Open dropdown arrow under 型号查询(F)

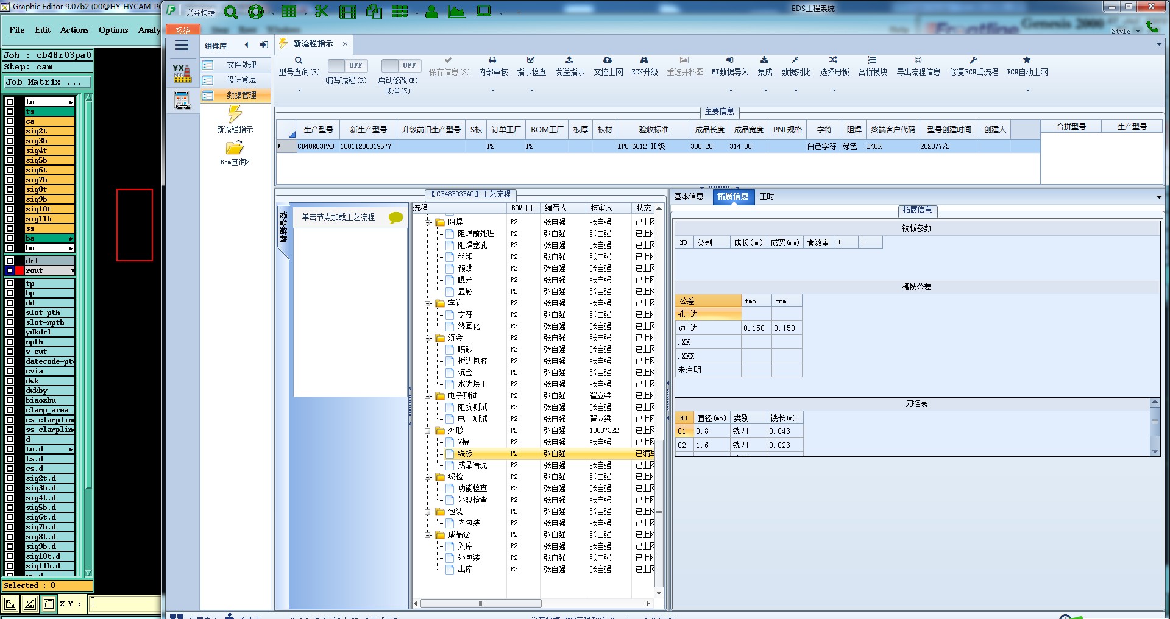pyautogui.click(x=299, y=91)
